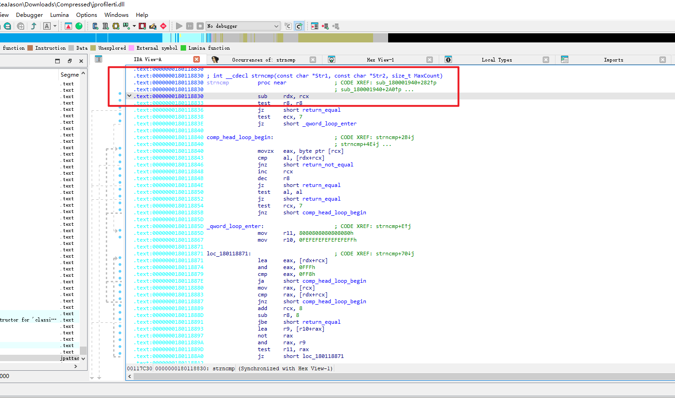This screenshot has width=675, height=399.
Task: Click the red up-arrow toolbar icon
Action: tap(68, 26)
